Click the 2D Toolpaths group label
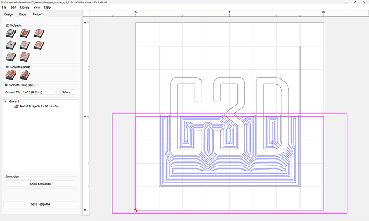 click(14, 26)
